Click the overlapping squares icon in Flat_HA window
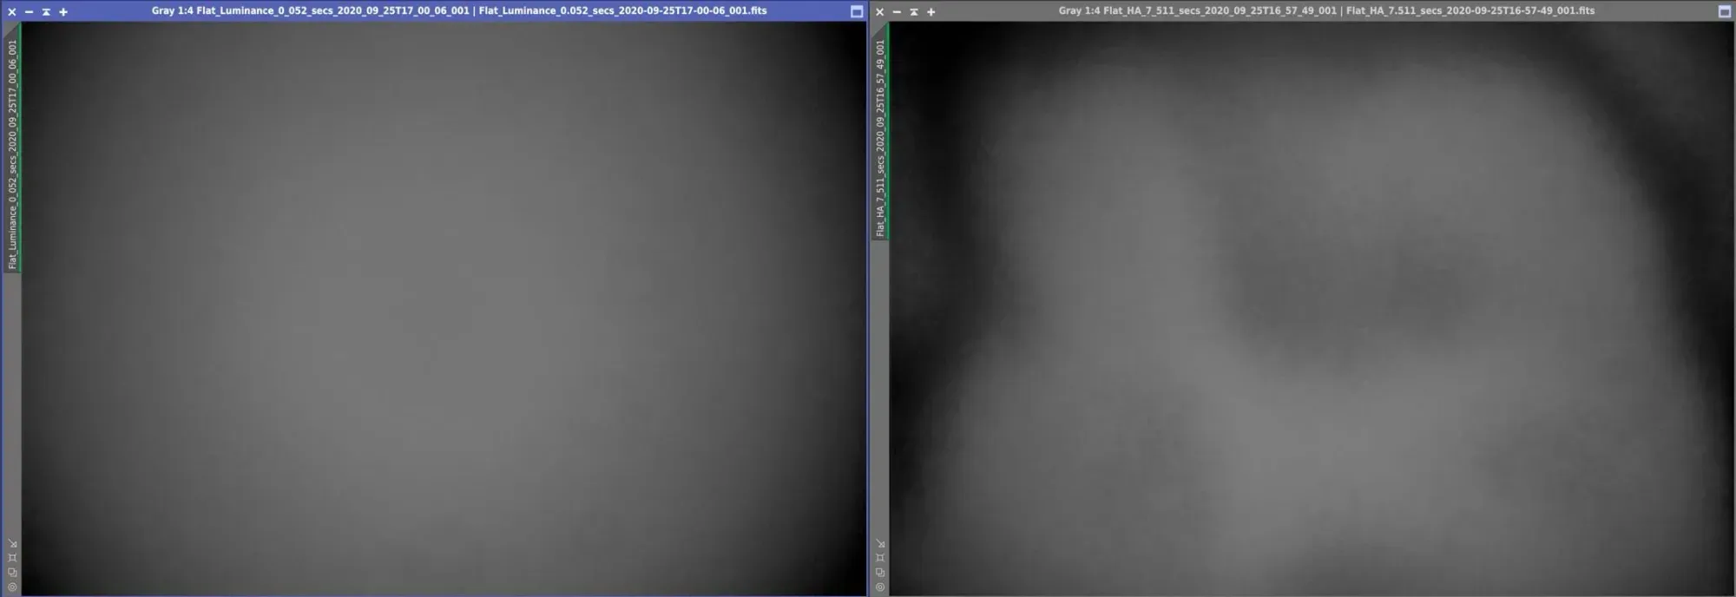The width and height of the screenshot is (1736, 597). (x=880, y=573)
